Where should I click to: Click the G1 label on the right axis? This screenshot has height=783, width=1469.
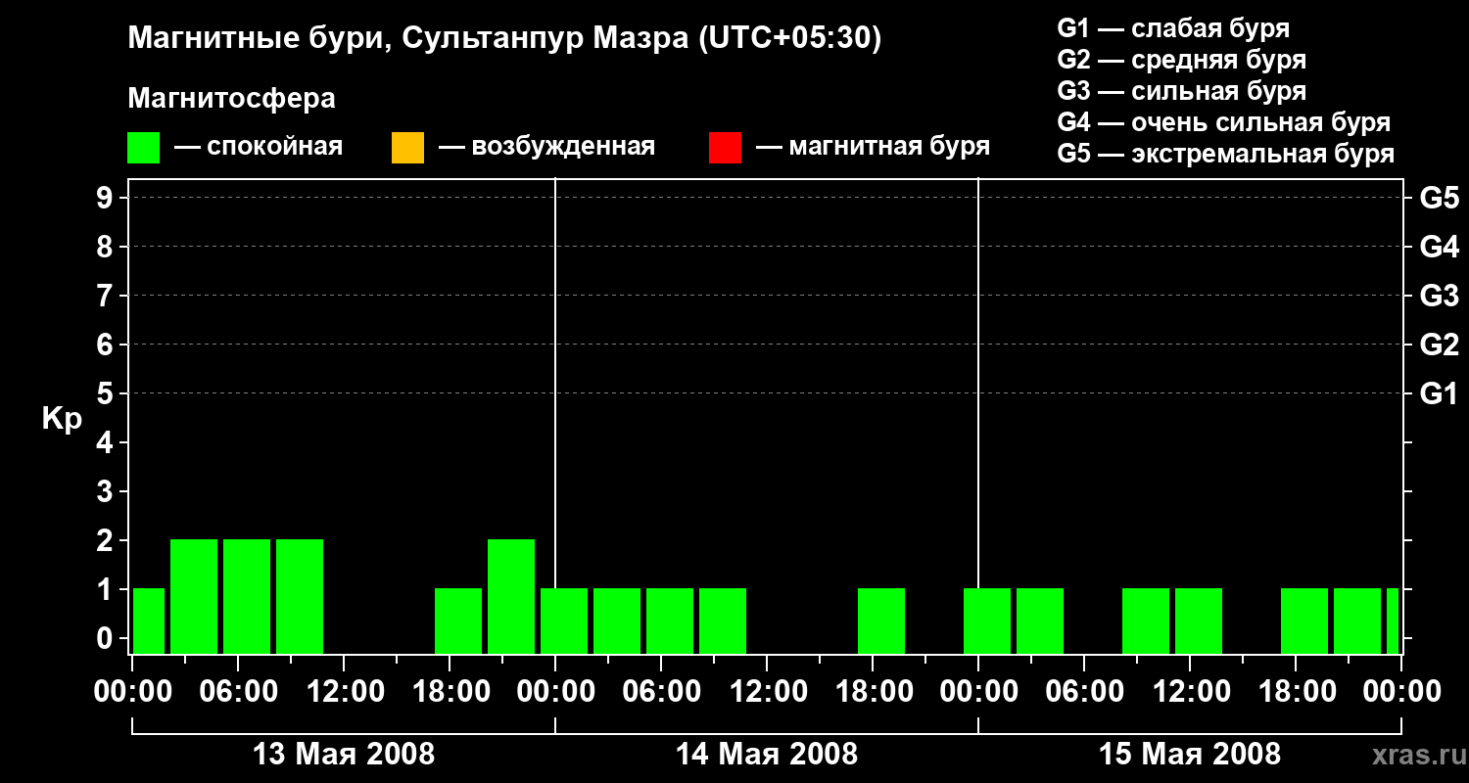(1439, 394)
